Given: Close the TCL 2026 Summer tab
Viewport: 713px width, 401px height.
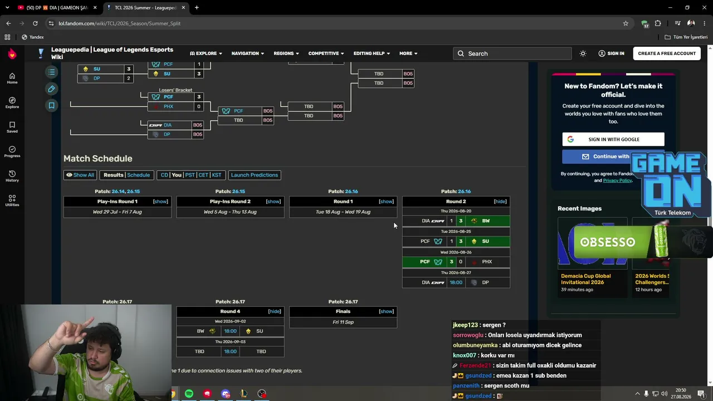Looking at the screenshot, I should point(183,8).
